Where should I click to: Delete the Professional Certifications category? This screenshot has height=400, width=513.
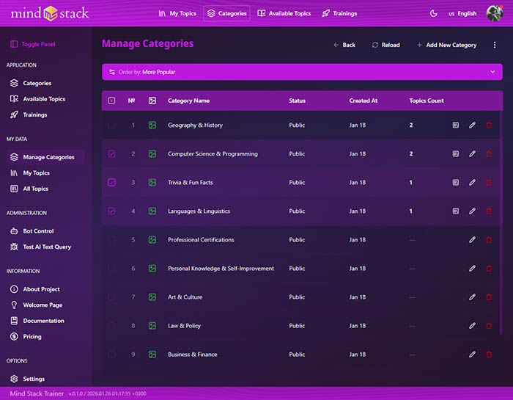point(489,240)
